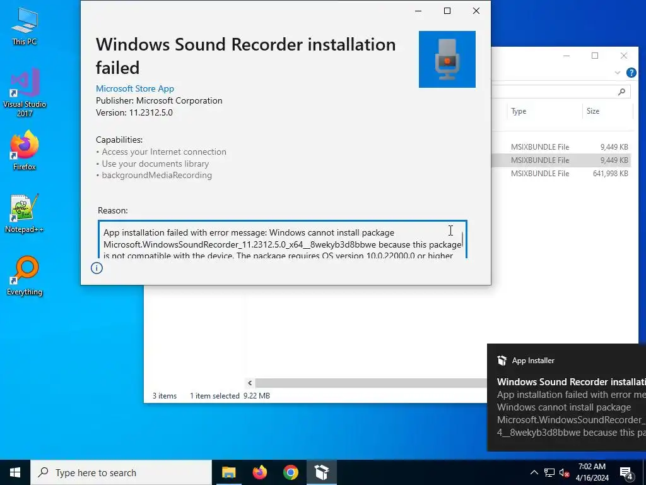Viewport: 646px width, 485px height.
Task: Select the first 9,449 KB MSIXBUNDLE file
Action: (561, 147)
